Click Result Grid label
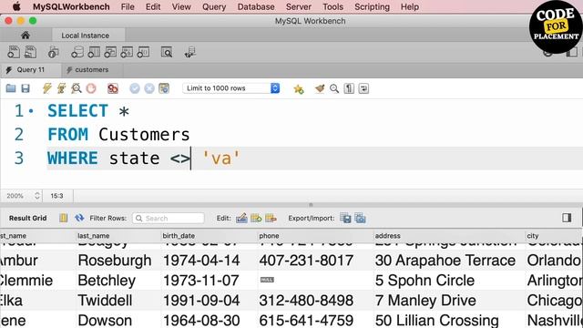Viewport: 583px width, 328px height. pos(28,219)
